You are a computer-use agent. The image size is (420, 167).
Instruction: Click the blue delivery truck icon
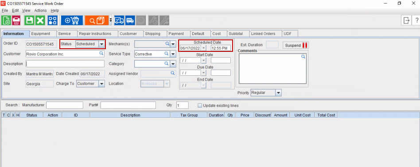[x=130, y=20]
